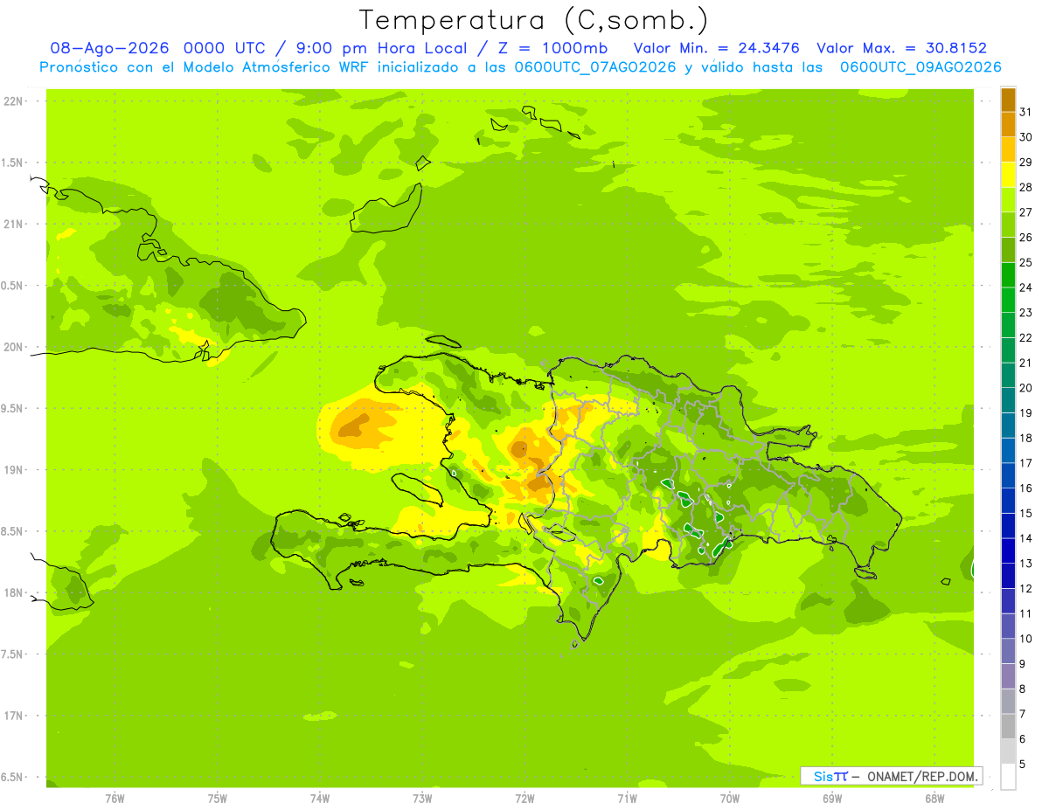
Task: Click the '0600UTC_09AGO2026' valid-until timestamp
Action: click(x=920, y=67)
